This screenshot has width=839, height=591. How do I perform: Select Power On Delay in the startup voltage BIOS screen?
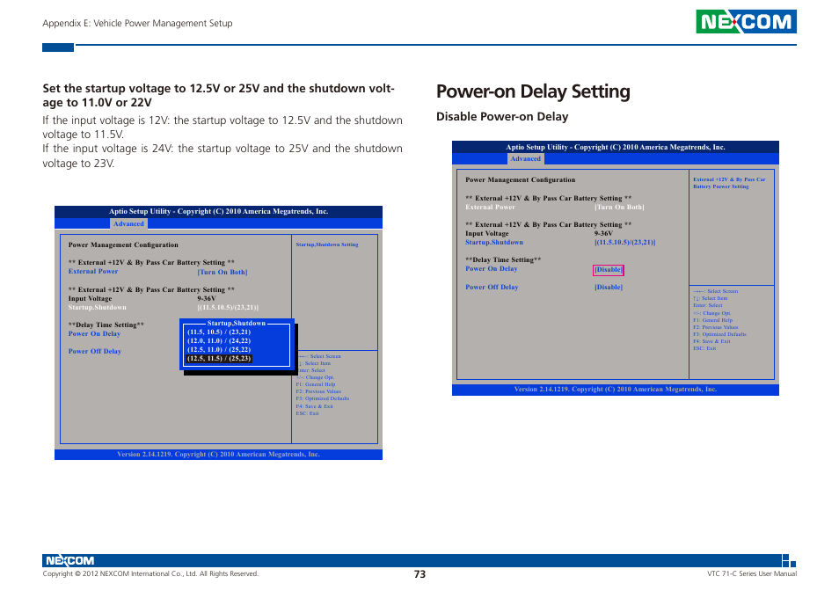pyautogui.click(x=94, y=333)
